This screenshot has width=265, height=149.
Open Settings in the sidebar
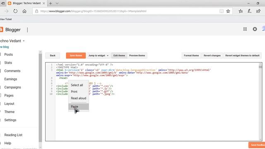(x=10, y=120)
